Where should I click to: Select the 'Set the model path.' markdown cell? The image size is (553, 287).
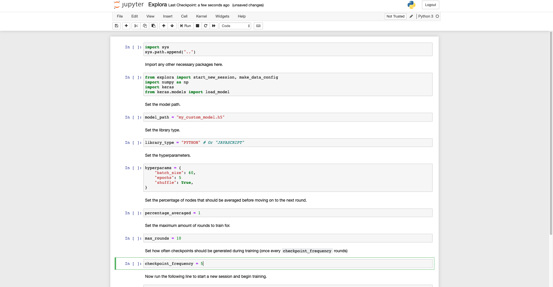click(x=163, y=104)
